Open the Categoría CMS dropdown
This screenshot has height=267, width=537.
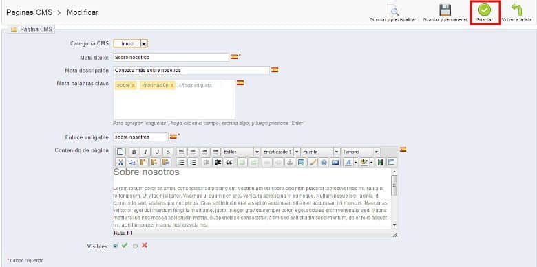pos(144,44)
